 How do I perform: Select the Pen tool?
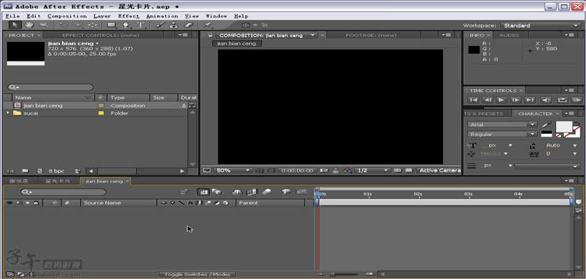[126, 25]
